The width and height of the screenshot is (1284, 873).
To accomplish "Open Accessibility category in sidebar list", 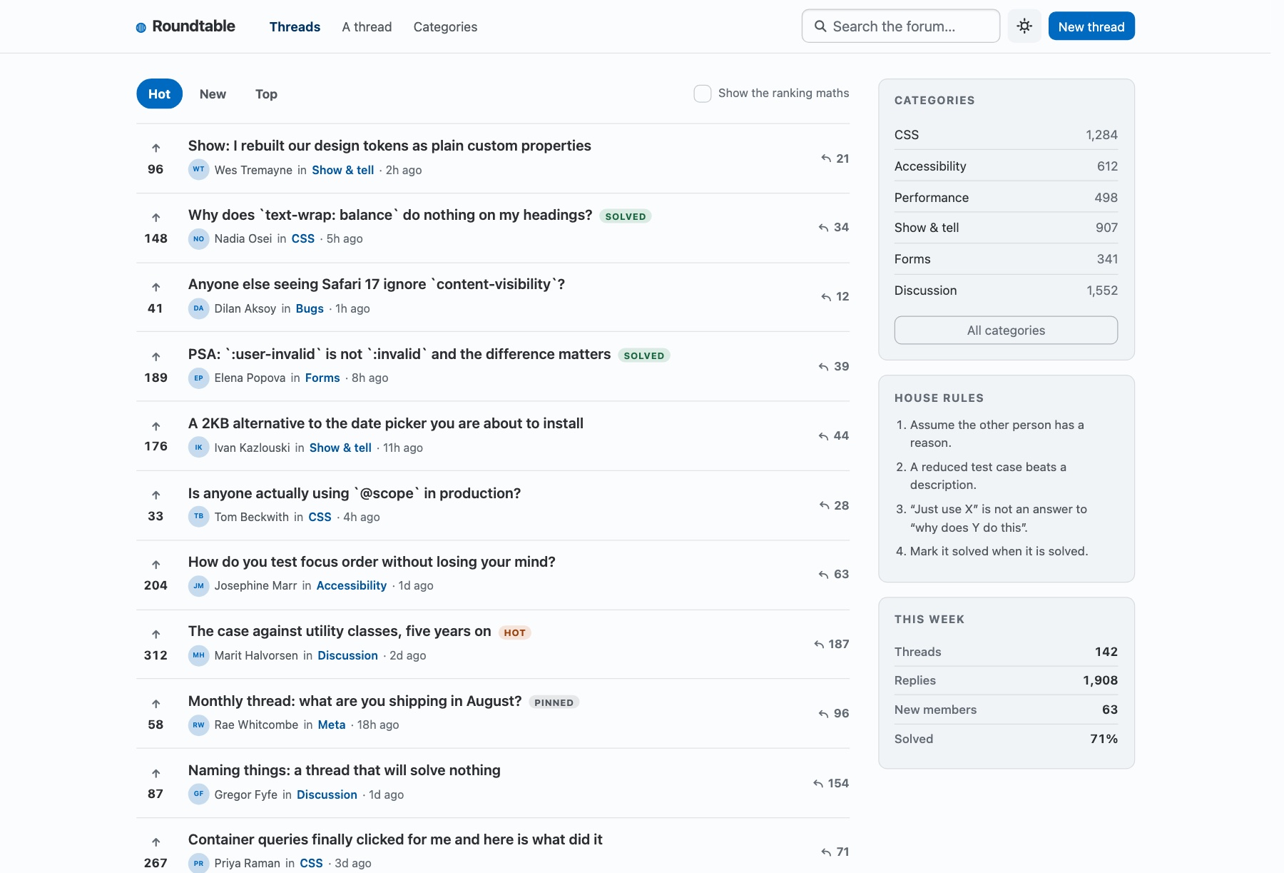I will coord(1006,166).
